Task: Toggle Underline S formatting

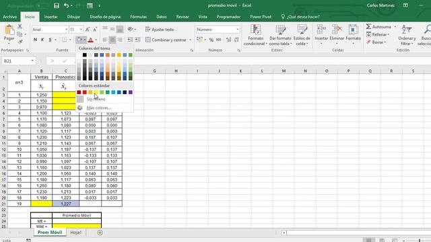Action: [50, 40]
